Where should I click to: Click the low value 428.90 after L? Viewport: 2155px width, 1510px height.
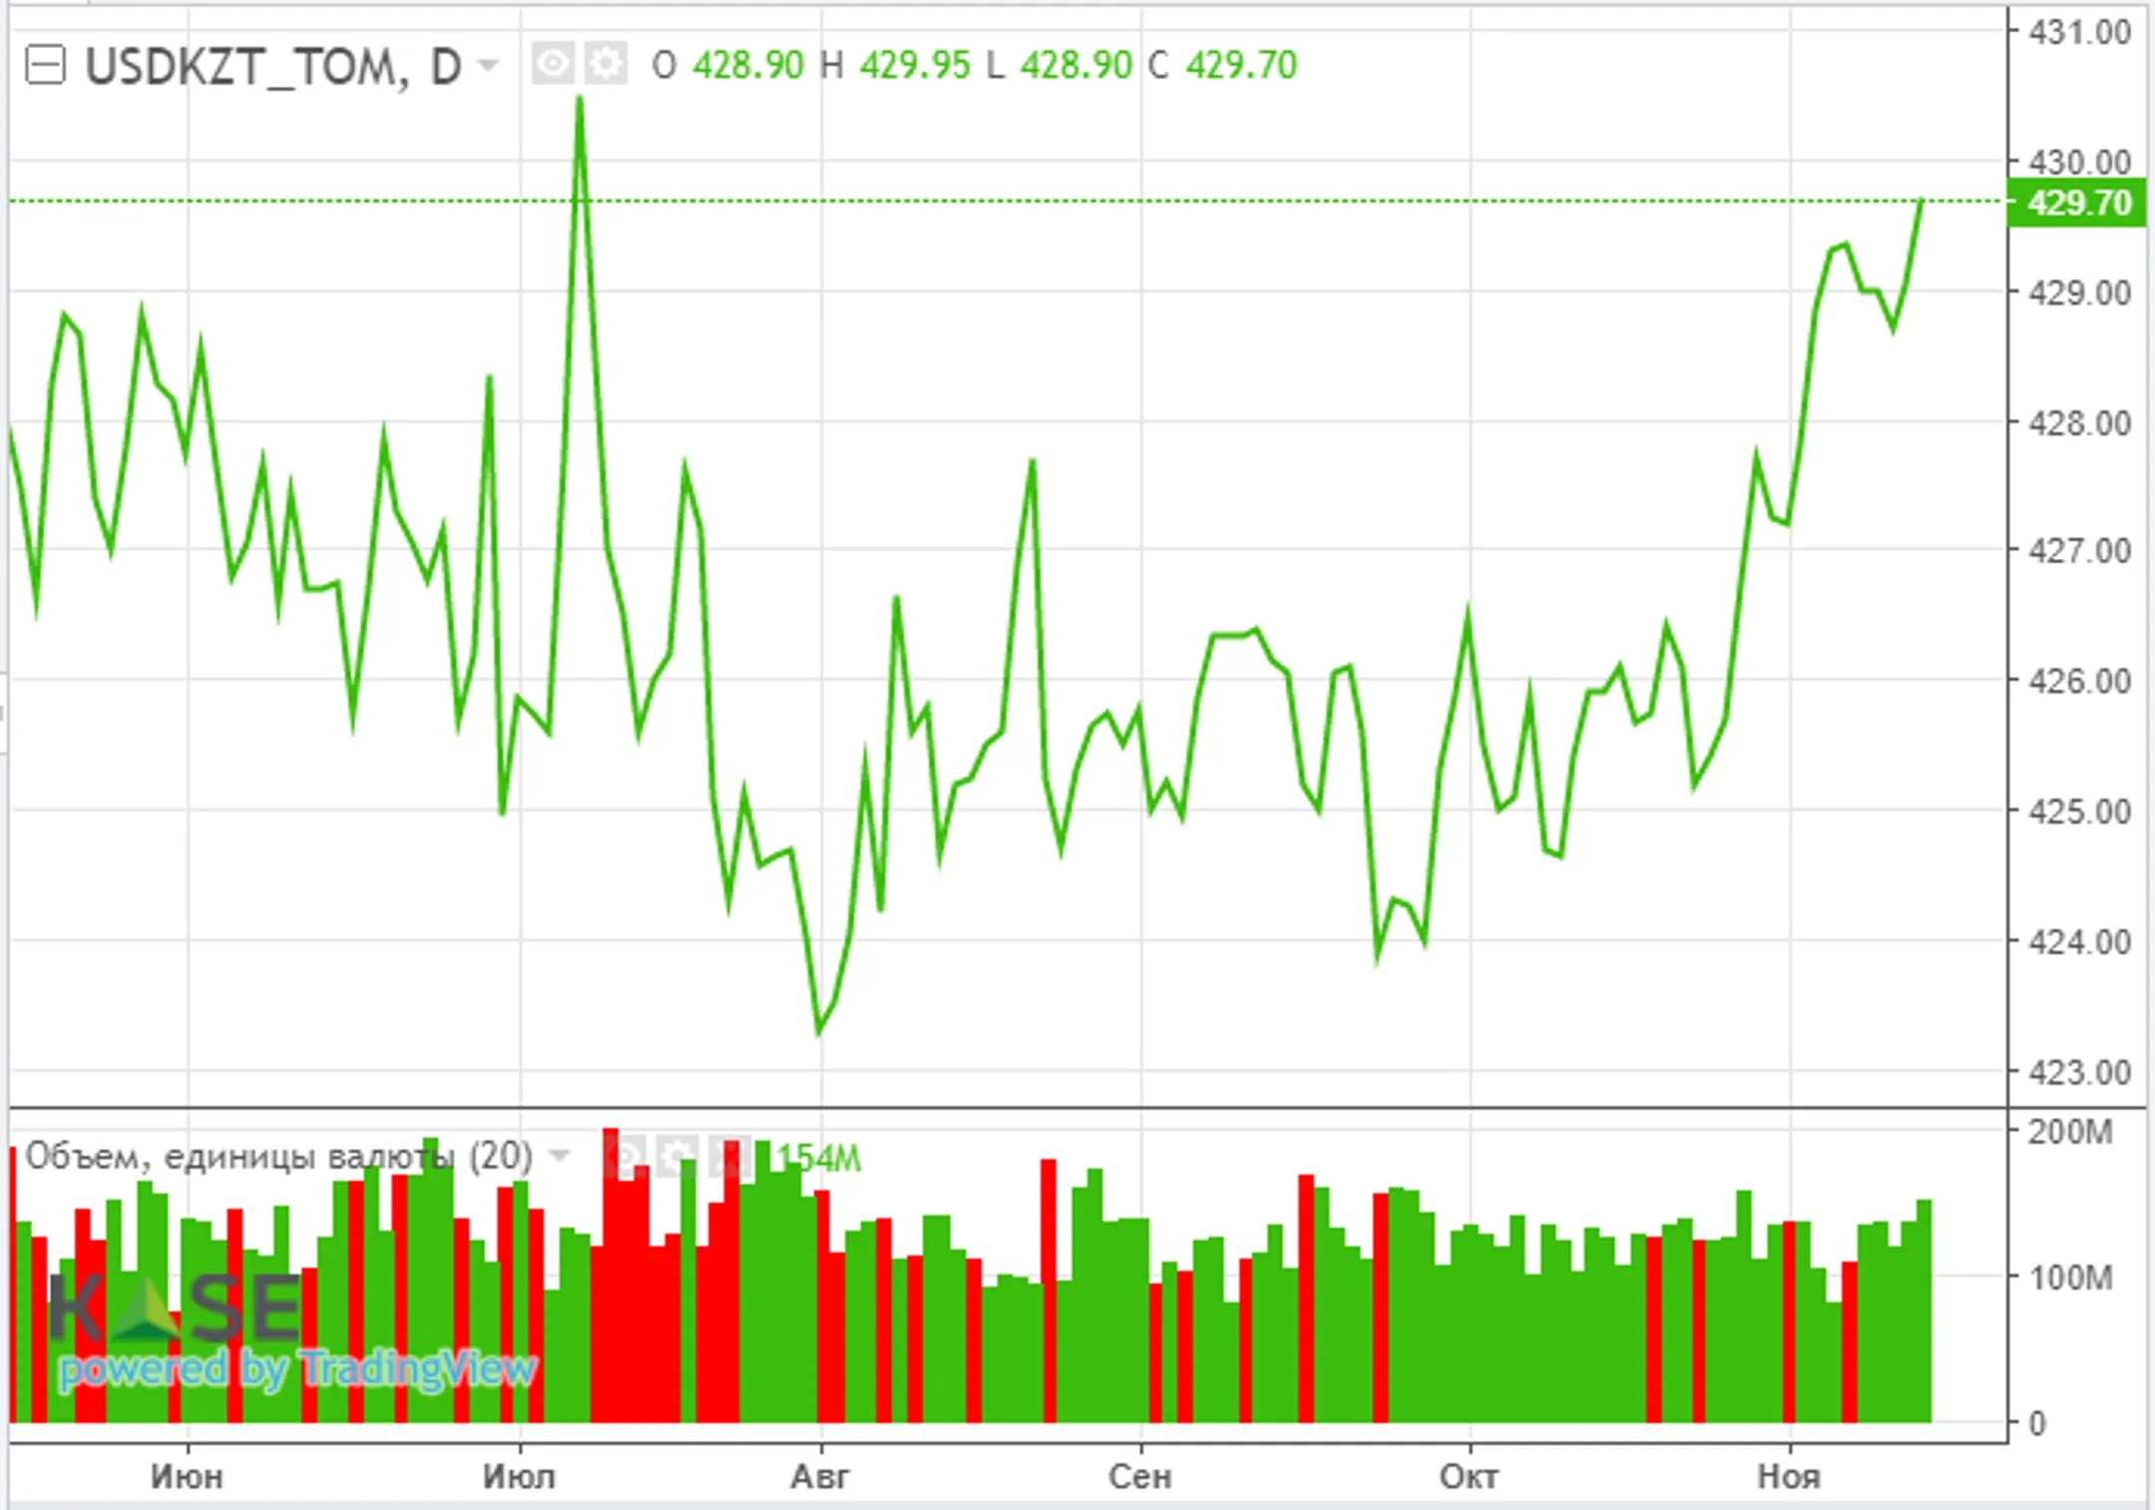[1077, 66]
